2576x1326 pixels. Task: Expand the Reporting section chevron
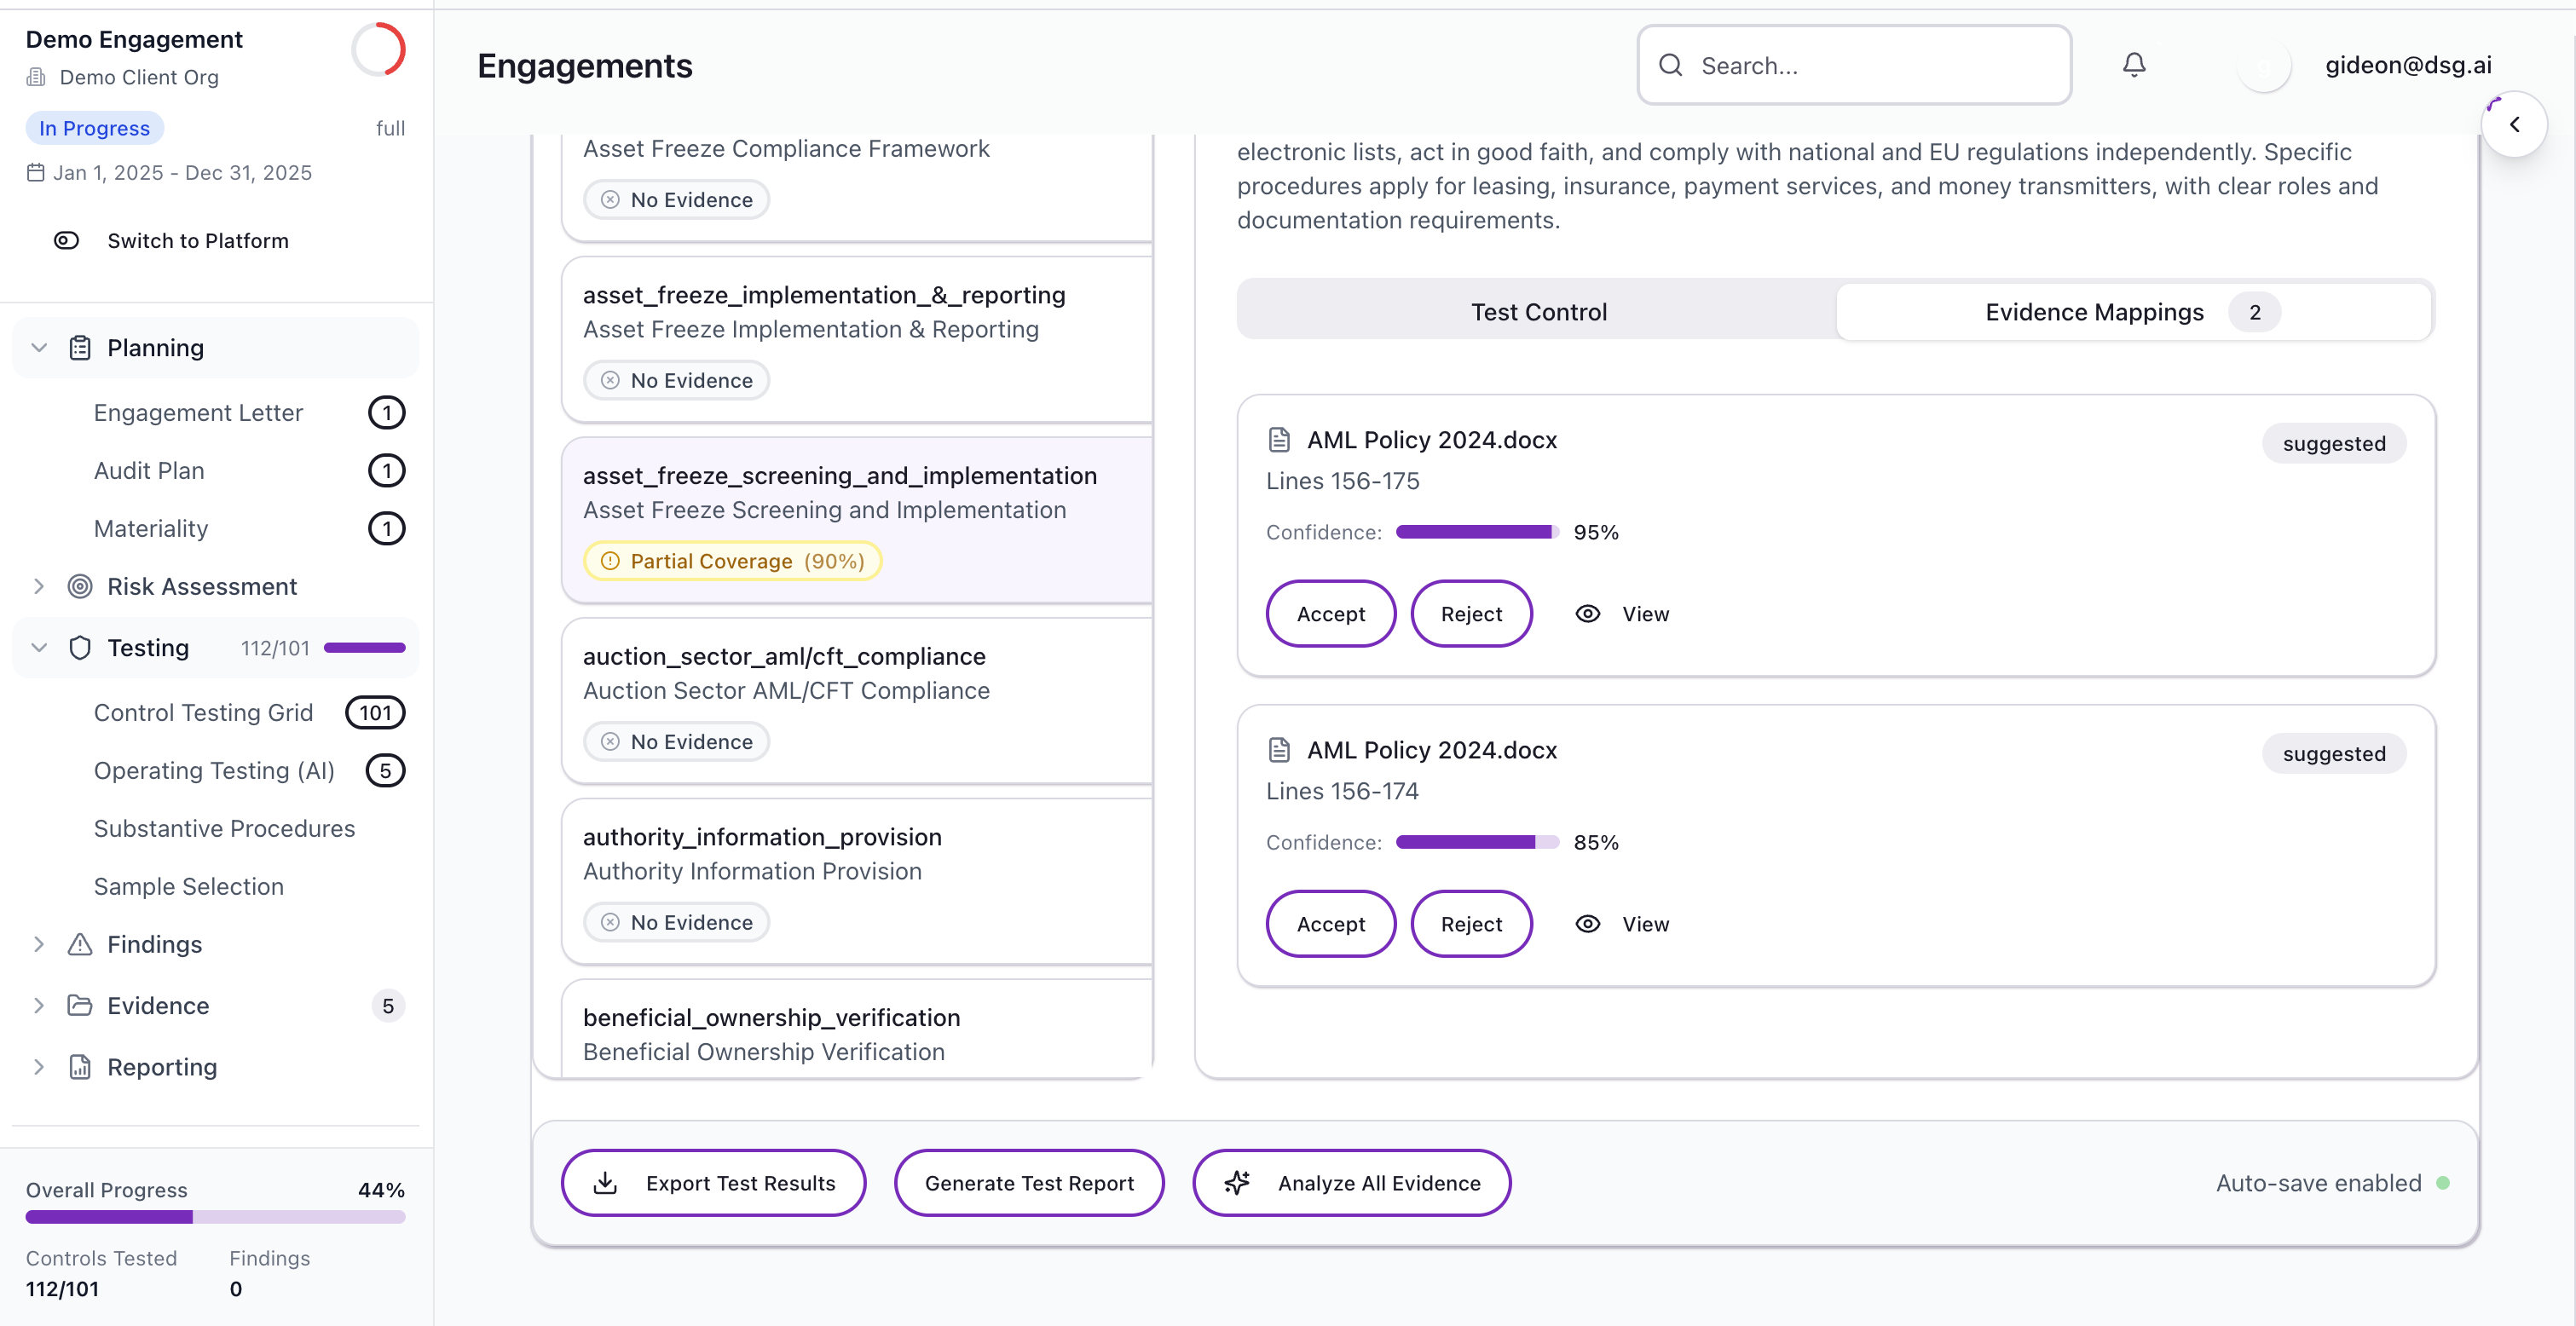(39, 1066)
